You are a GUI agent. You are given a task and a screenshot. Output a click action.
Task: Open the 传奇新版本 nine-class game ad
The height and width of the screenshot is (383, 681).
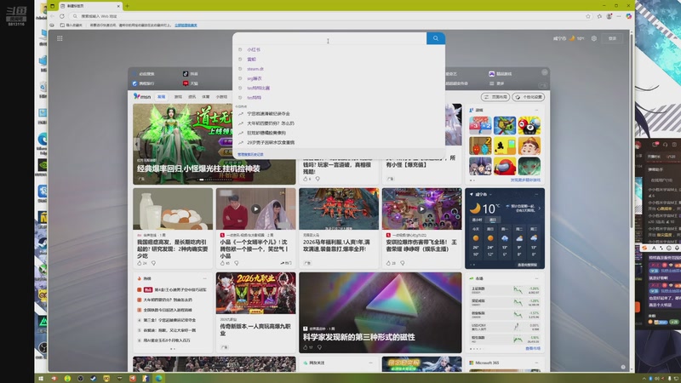(256, 312)
